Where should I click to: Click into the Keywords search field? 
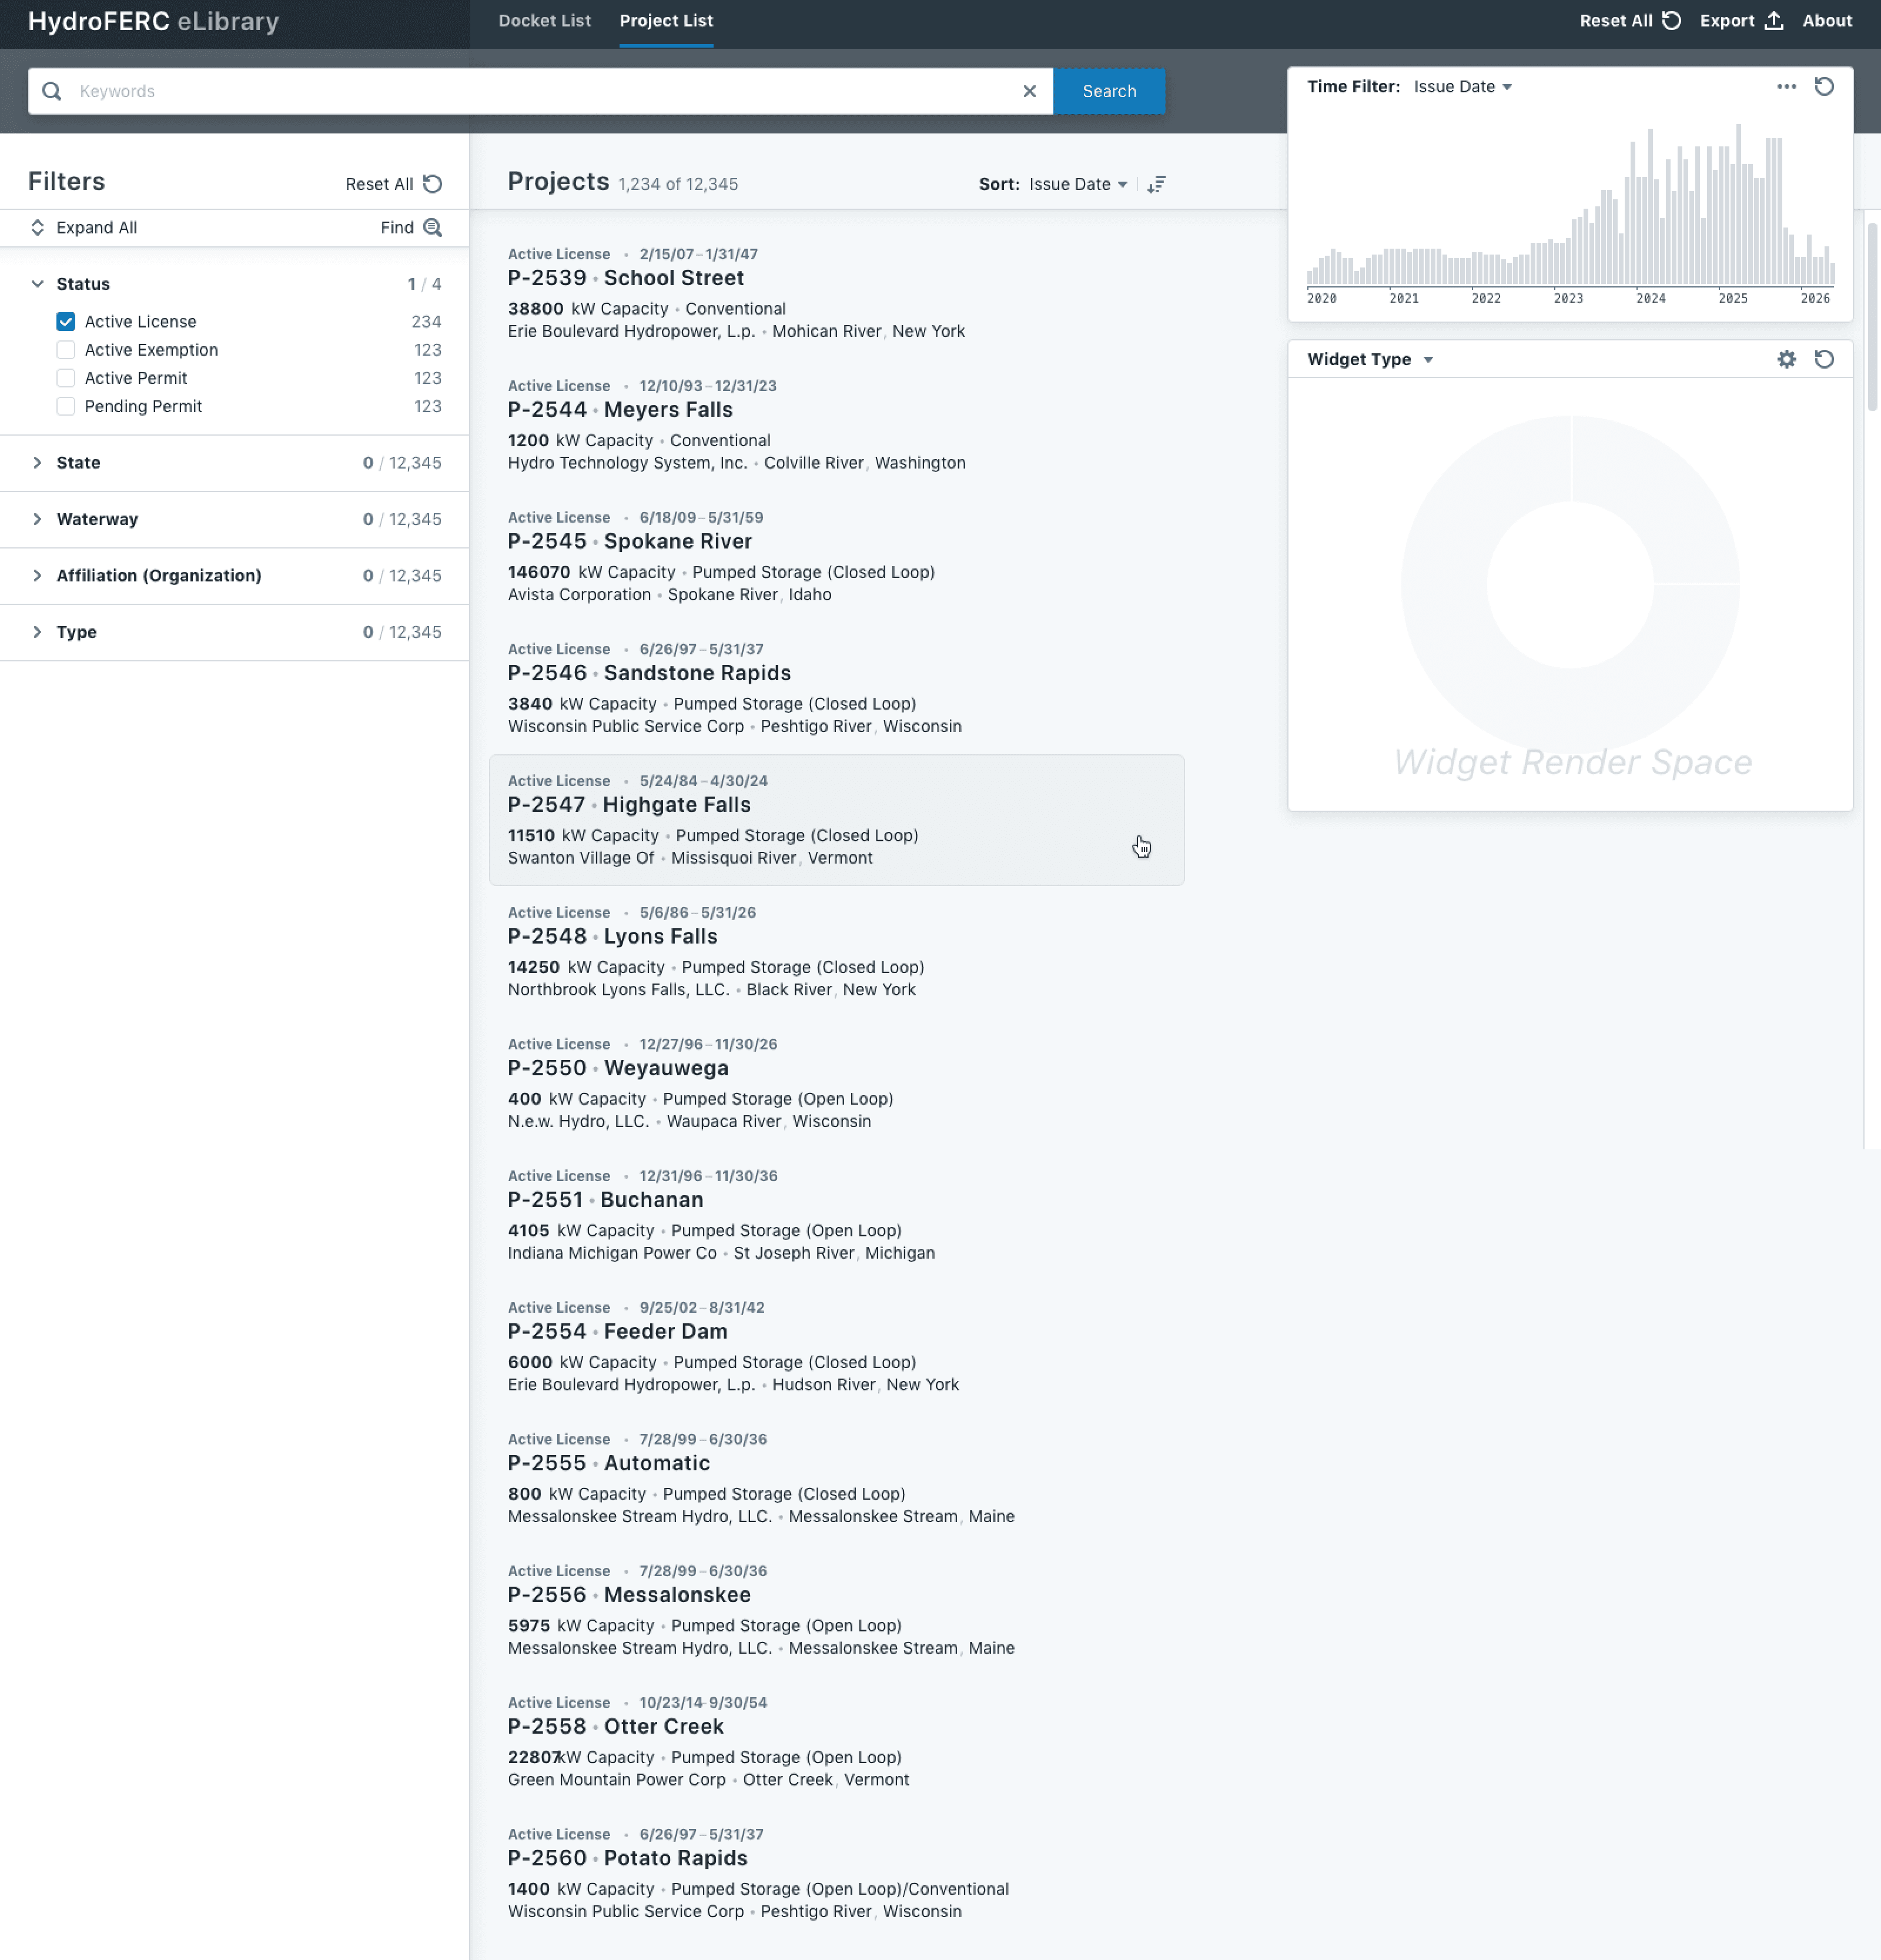[540, 91]
